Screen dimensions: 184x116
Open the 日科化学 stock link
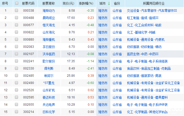(x=49, y=112)
